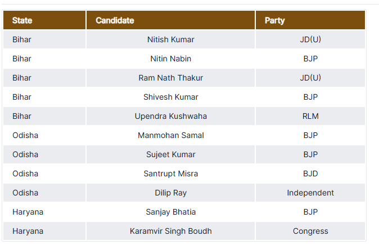
Task: Click Shivesh Kumar in the table
Action: (x=170, y=97)
